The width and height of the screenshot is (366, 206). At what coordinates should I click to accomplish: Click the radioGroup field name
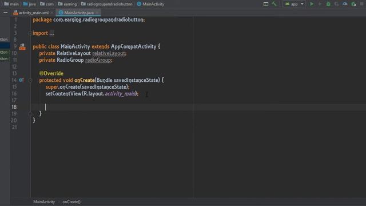[98, 60]
